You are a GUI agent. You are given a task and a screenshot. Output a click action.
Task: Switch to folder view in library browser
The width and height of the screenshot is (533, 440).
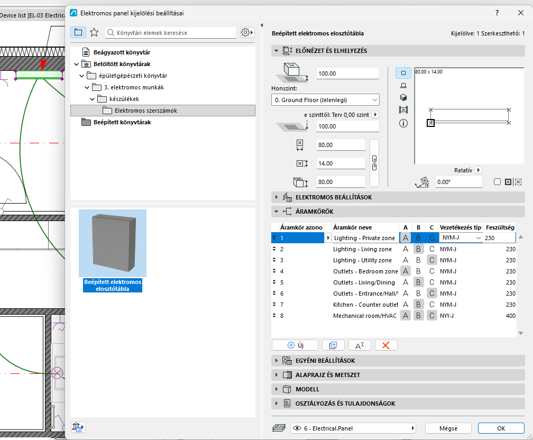tap(78, 33)
